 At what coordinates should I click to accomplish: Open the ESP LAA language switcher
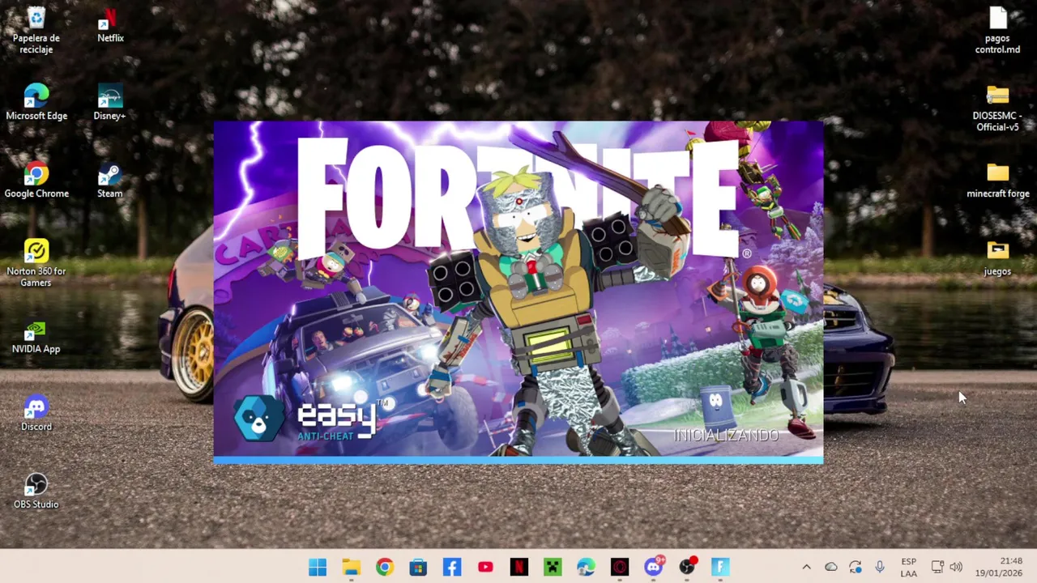coord(909,567)
